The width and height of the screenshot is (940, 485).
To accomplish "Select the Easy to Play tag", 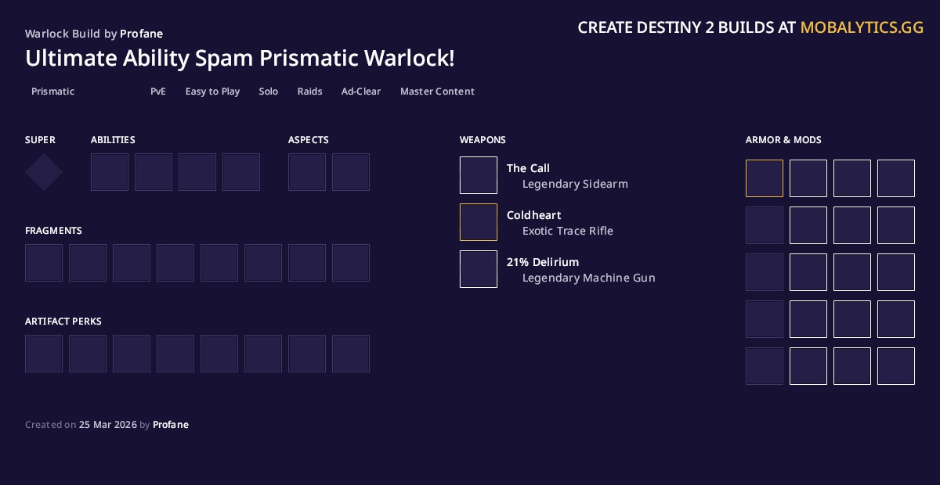I will click(x=212, y=92).
